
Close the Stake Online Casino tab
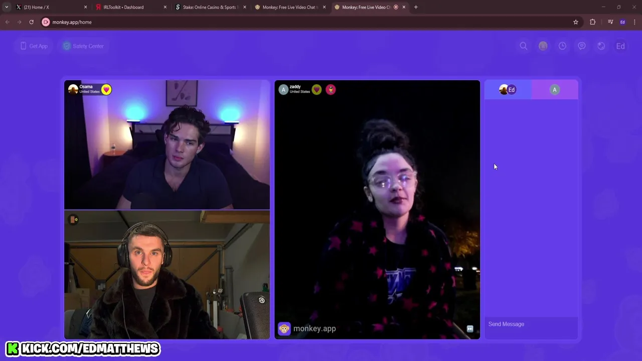click(x=245, y=7)
